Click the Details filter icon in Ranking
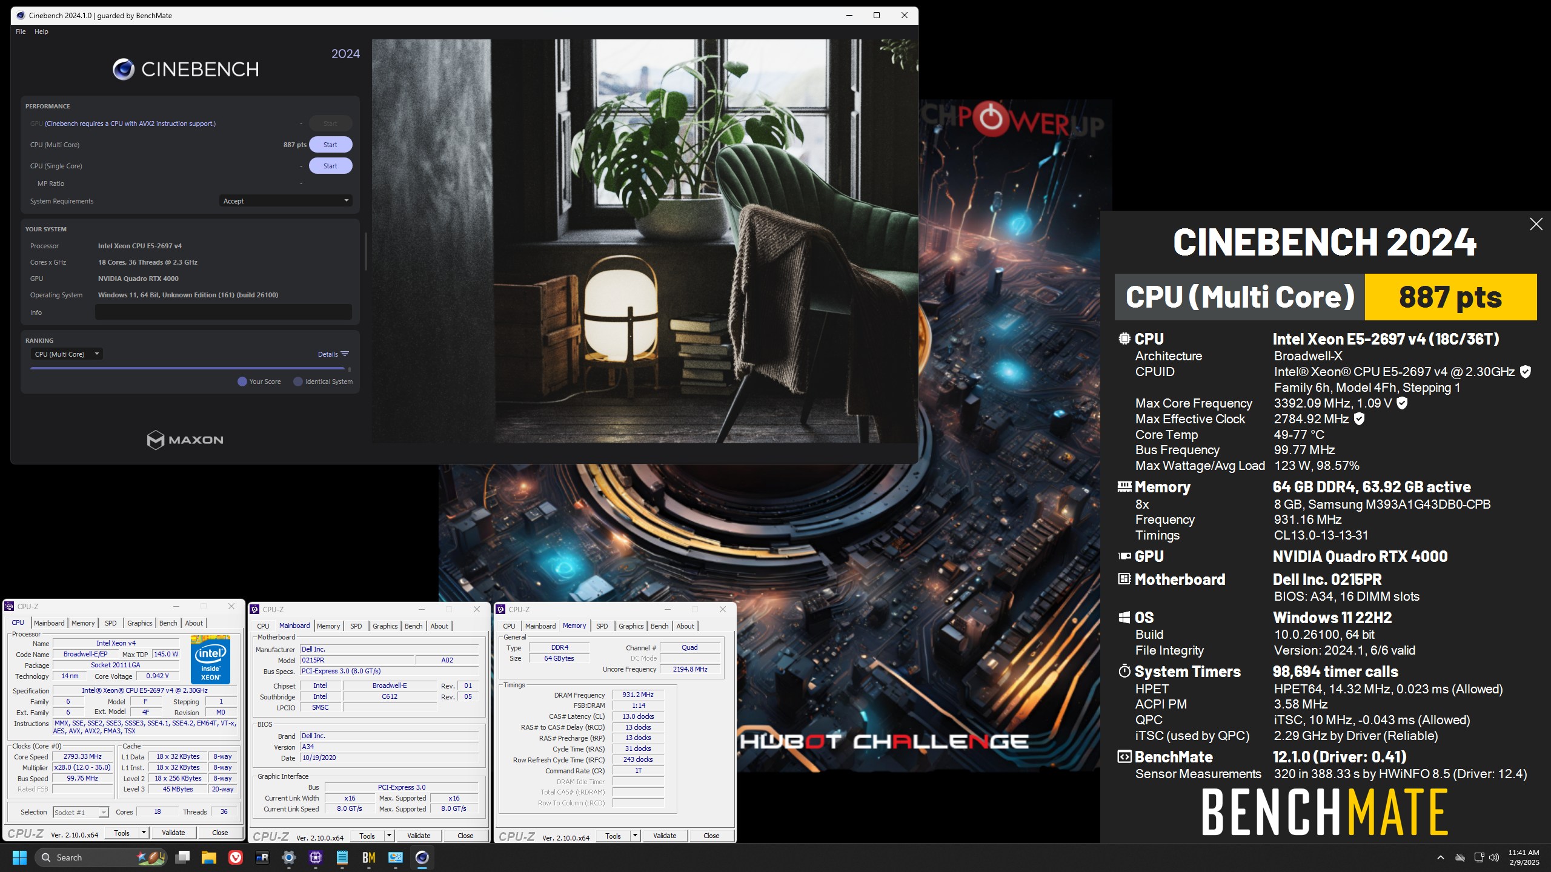Image resolution: width=1551 pixels, height=872 pixels. tap(345, 354)
